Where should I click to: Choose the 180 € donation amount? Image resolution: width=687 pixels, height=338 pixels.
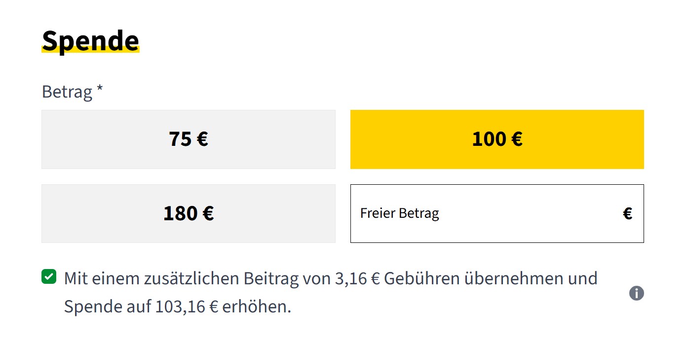tap(188, 213)
